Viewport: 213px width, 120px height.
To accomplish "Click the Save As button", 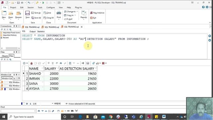I will click(36, 13).
